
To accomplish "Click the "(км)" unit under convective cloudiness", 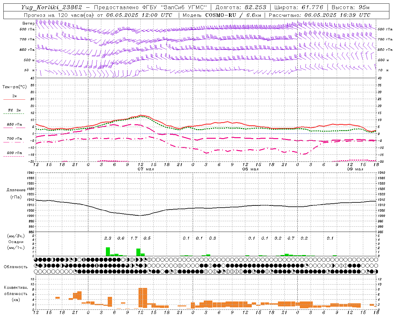I will pyautogui.click(x=16, y=300).
